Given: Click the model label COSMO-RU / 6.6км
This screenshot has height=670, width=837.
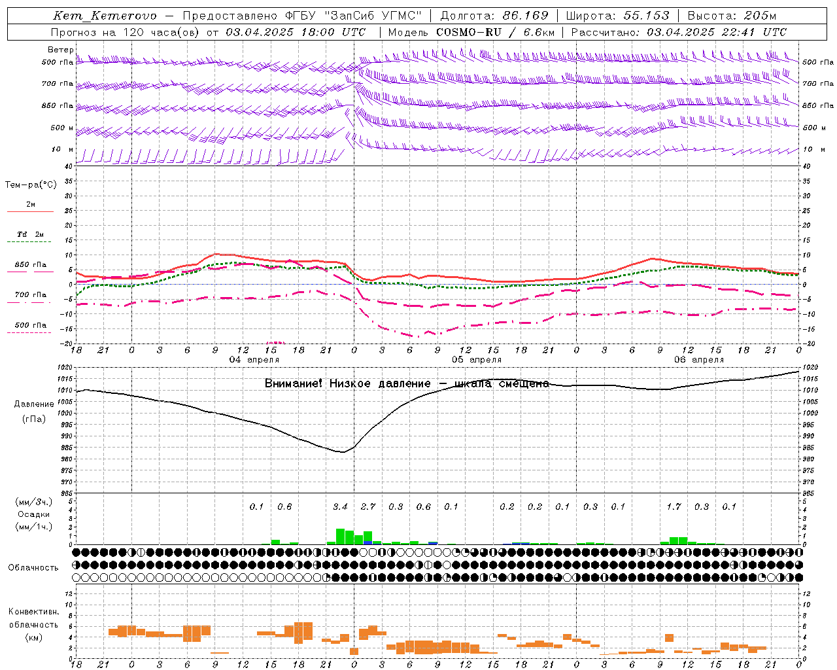Looking at the screenshot, I should click(x=496, y=32).
